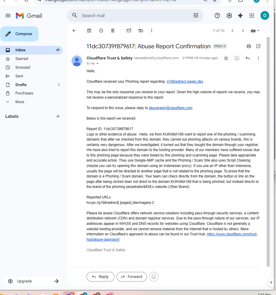Click the Cloudflare Trust & Safety sender name

click(x=109, y=58)
